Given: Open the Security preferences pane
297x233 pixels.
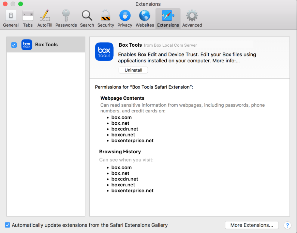Looking at the screenshot, I should (106, 19).
